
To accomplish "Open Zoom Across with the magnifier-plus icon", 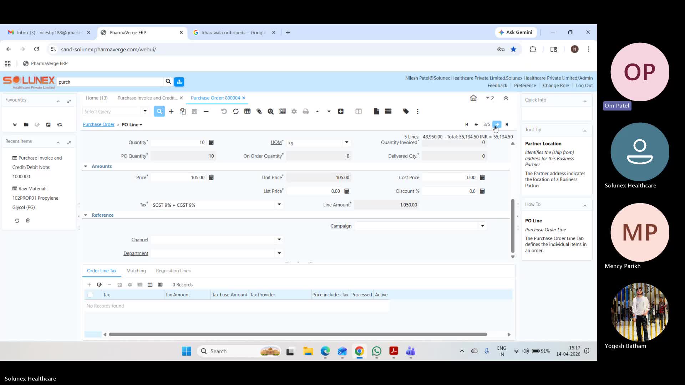I will (x=271, y=112).
